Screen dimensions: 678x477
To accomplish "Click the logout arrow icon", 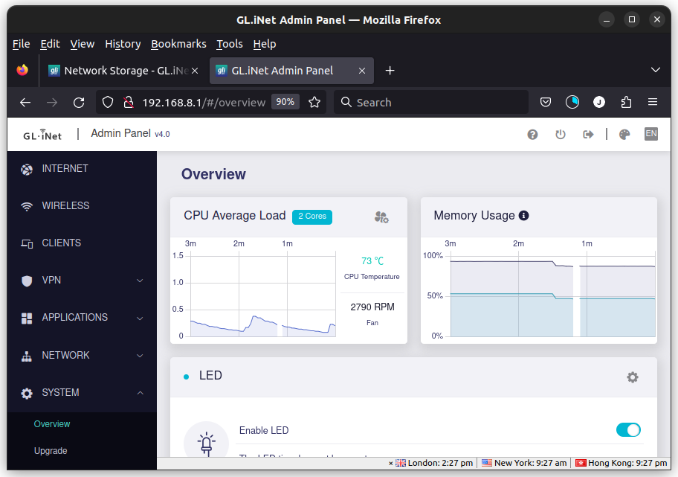I will [588, 135].
